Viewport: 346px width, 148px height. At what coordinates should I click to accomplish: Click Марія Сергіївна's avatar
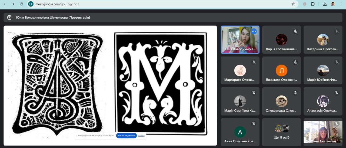coord(240,101)
